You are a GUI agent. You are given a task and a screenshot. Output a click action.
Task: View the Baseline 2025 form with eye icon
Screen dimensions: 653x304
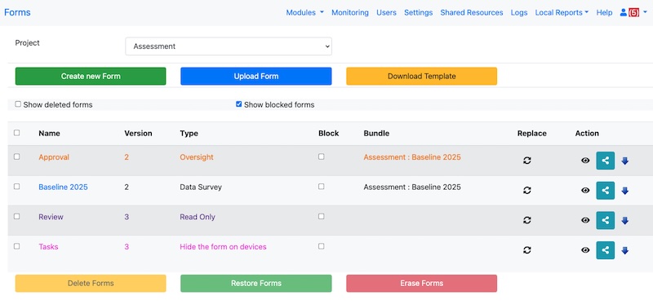pos(585,191)
